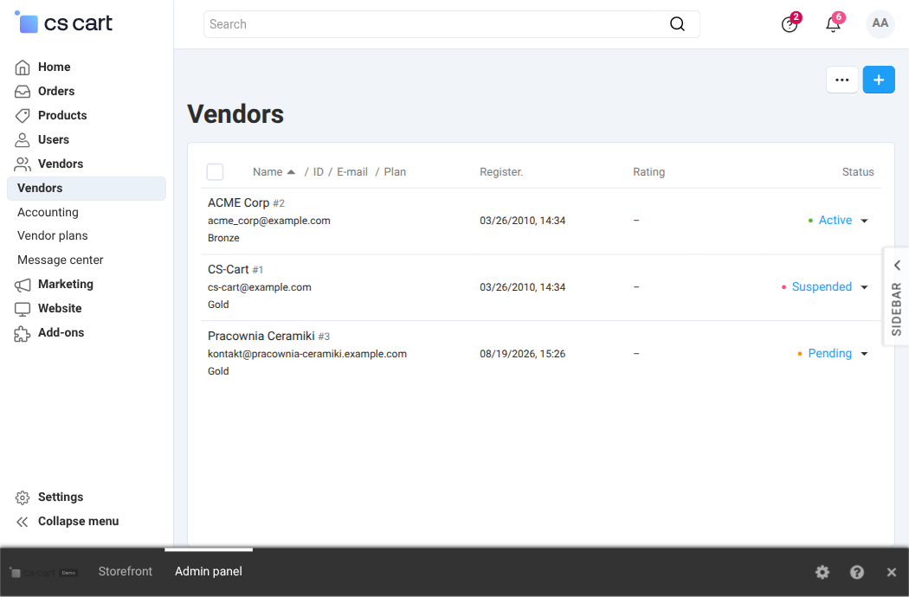The width and height of the screenshot is (909, 597).
Task: Open the bottom bar gear settings
Action: (822, 572)
